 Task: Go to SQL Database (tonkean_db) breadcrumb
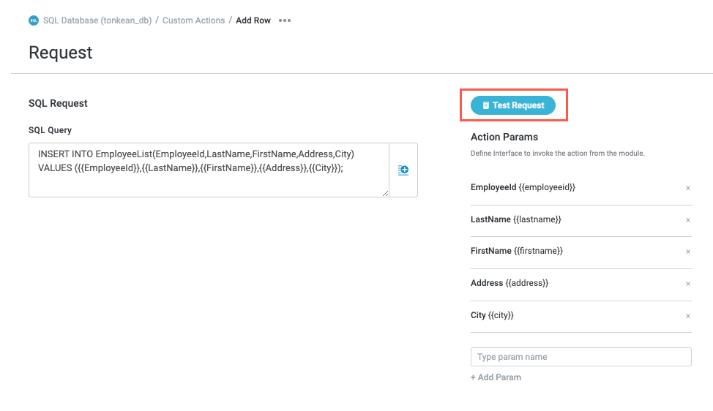pyautogui.click(x=97, y=20)
